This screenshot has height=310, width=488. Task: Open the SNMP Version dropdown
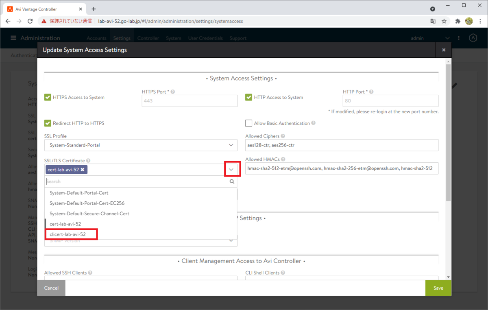click(141, 241)
